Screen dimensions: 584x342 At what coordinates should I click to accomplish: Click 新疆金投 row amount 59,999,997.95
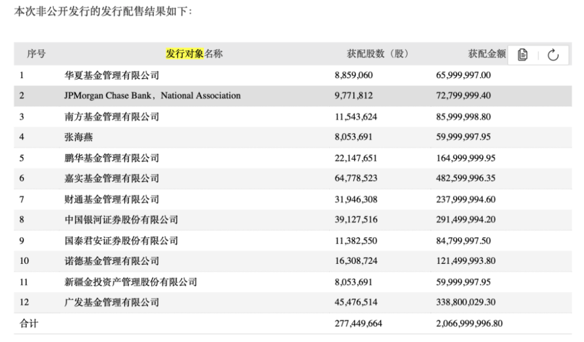click(x=463, y=282)
